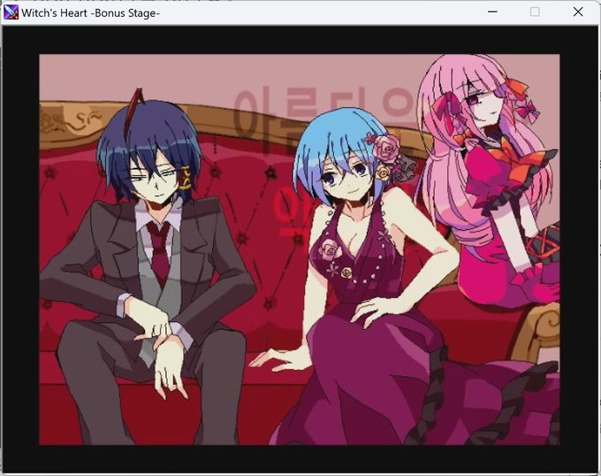Click the Witch's Heart app icon in title bar

click(x=11, y=12)
